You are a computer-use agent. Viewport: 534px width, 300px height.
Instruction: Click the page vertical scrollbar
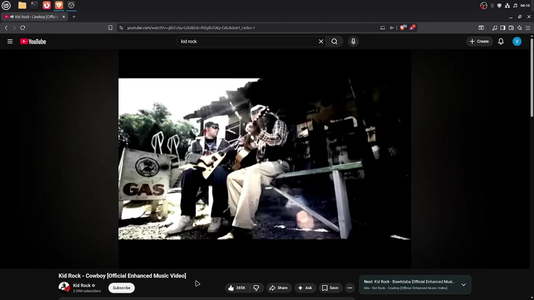click(x=532, y=77)
